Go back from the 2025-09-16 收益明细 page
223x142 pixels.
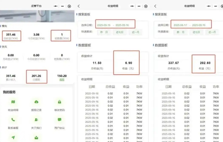78,6
